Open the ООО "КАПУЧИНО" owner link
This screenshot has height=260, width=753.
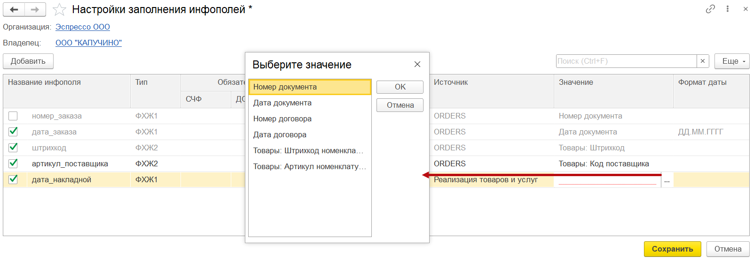(x=88, y=43)
